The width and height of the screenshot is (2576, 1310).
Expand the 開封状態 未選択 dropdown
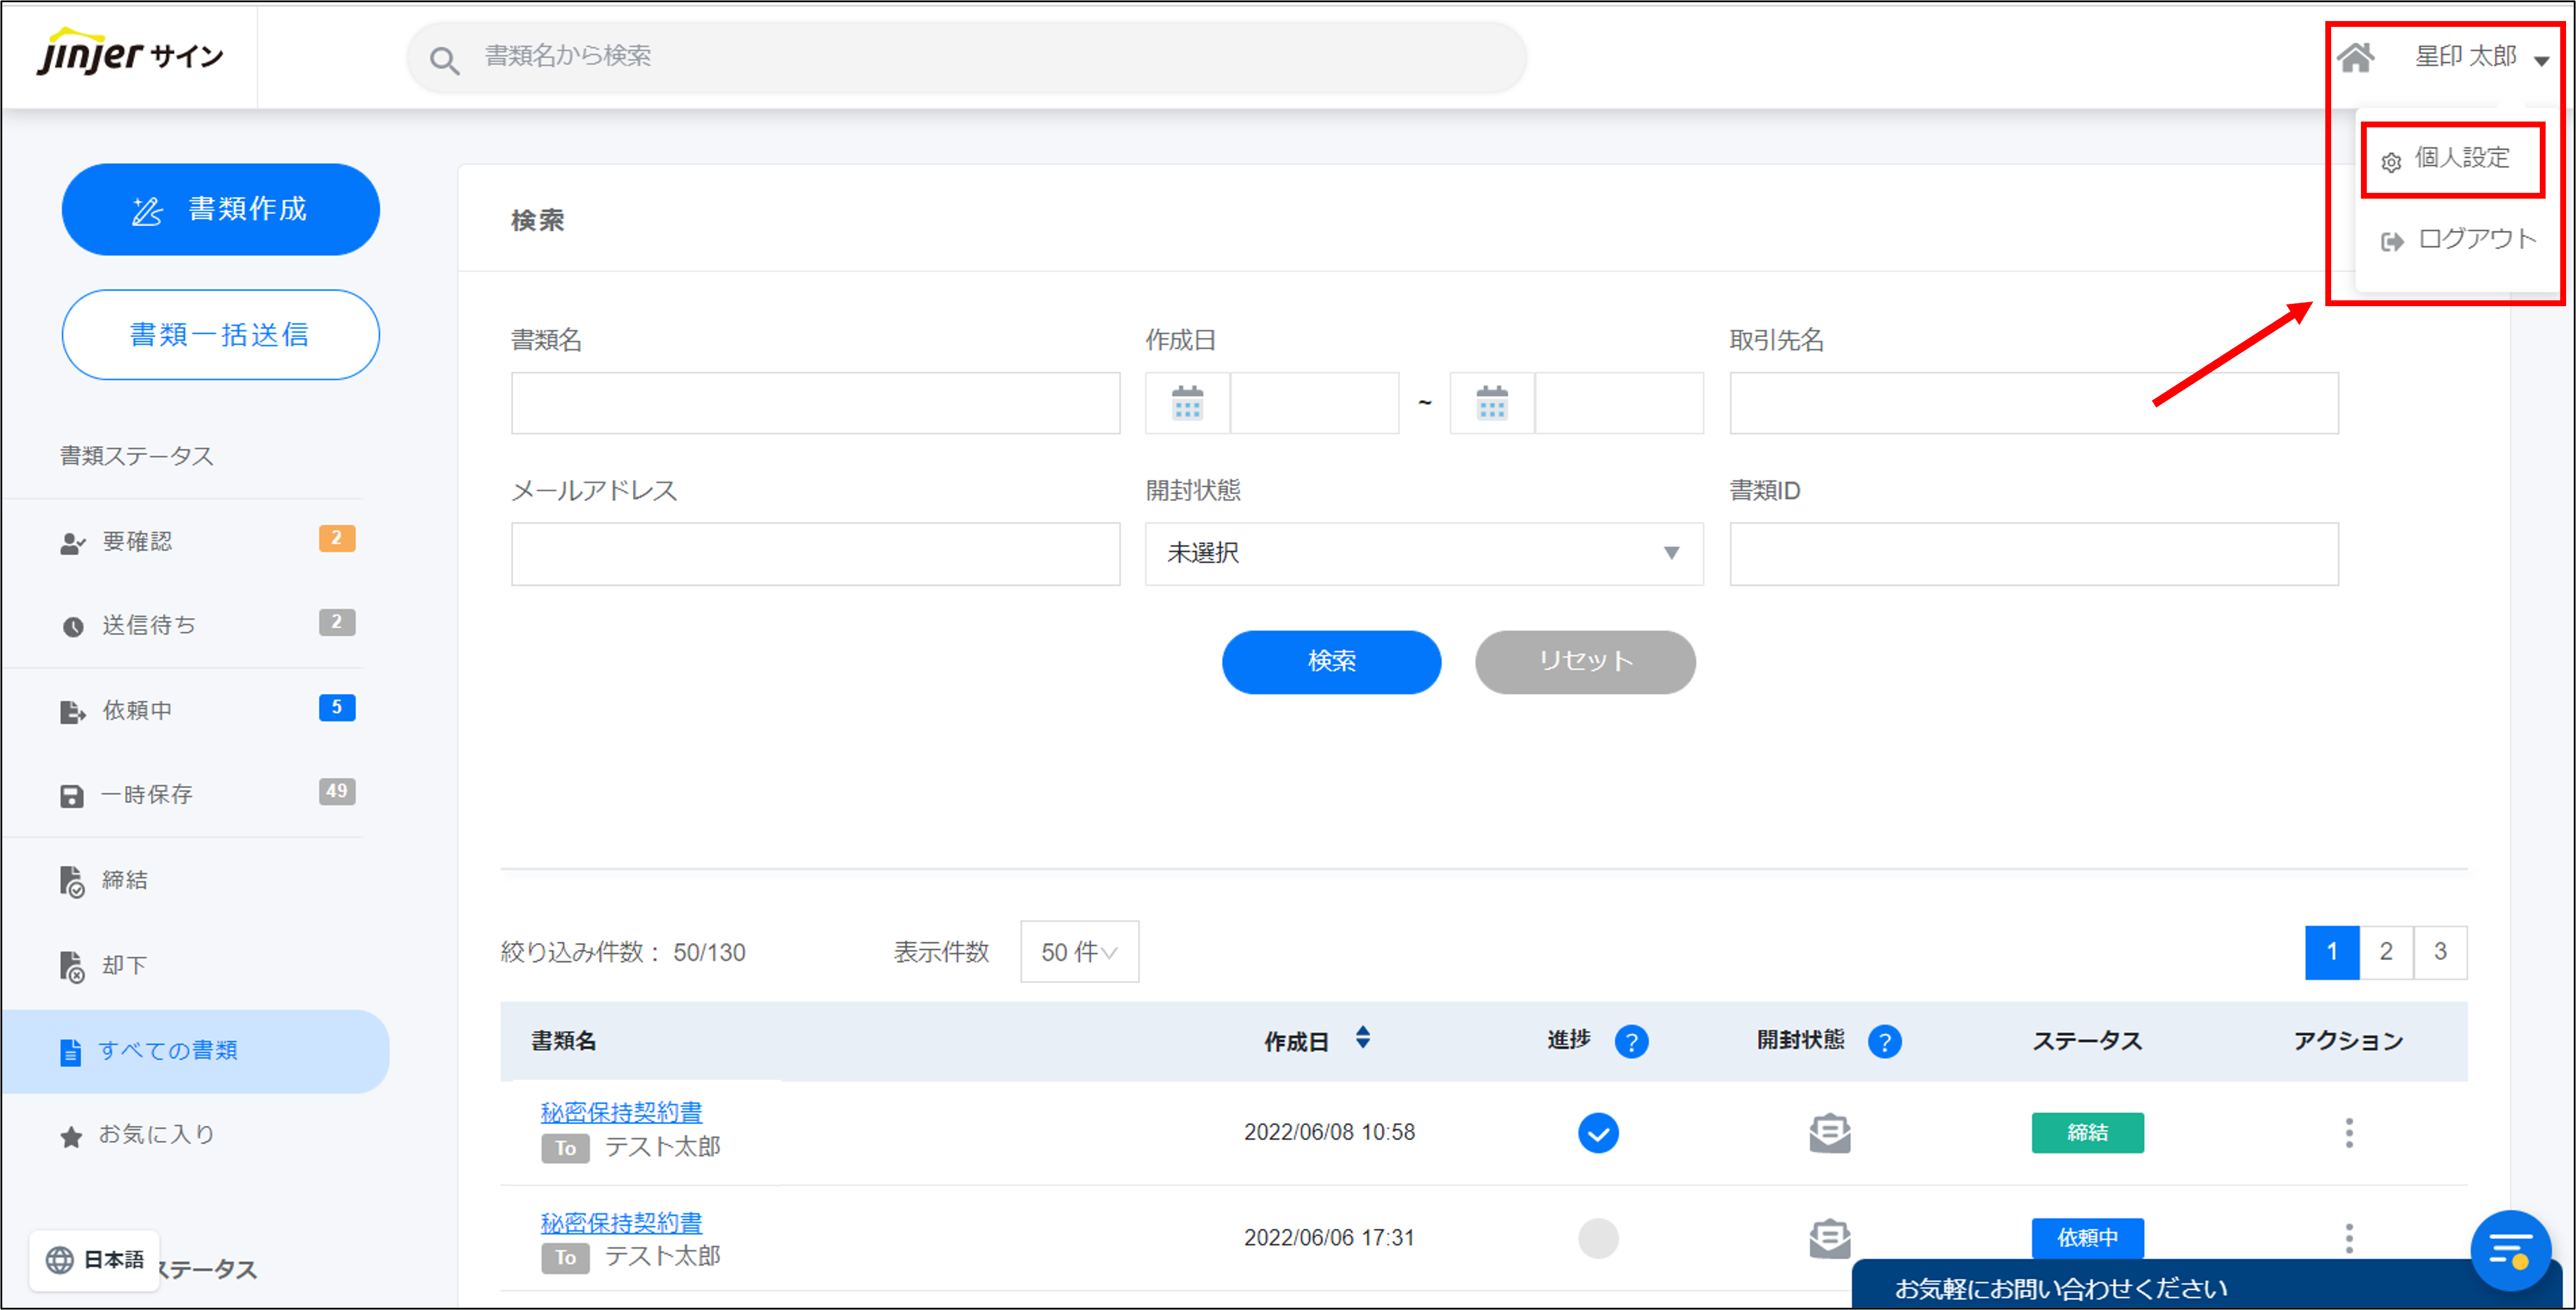(x=1423, y=553)
